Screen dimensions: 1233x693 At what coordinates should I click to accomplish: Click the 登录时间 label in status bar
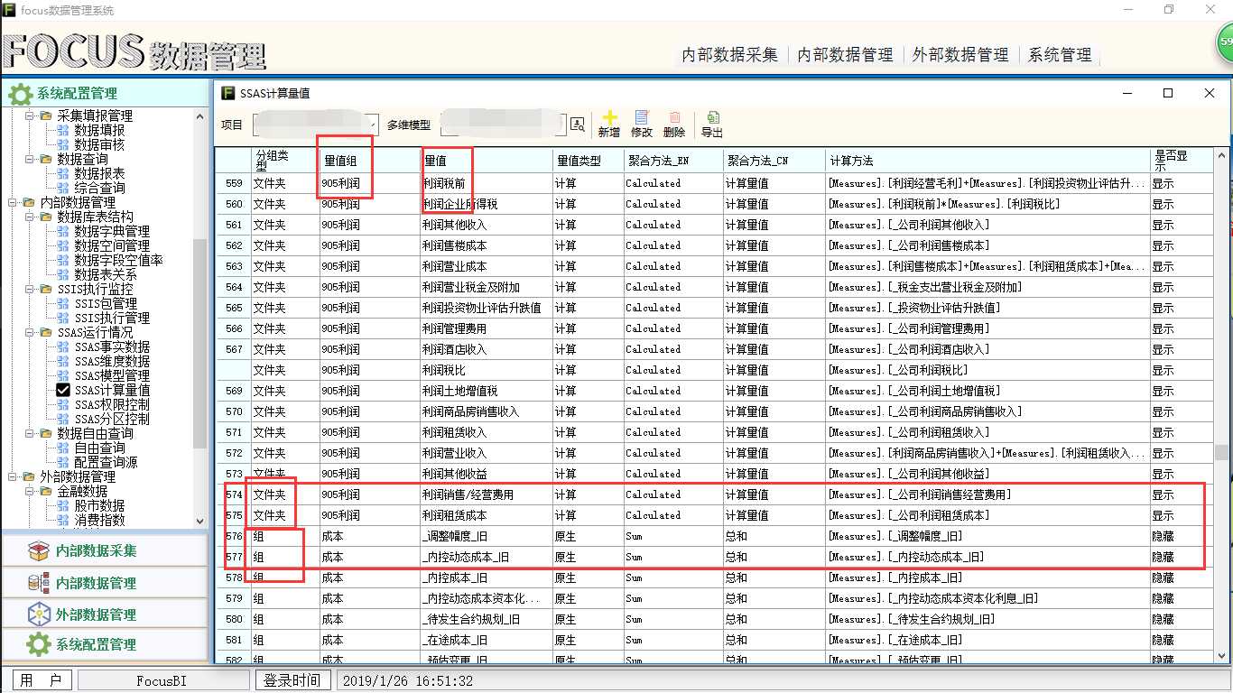tap(292, 680)
